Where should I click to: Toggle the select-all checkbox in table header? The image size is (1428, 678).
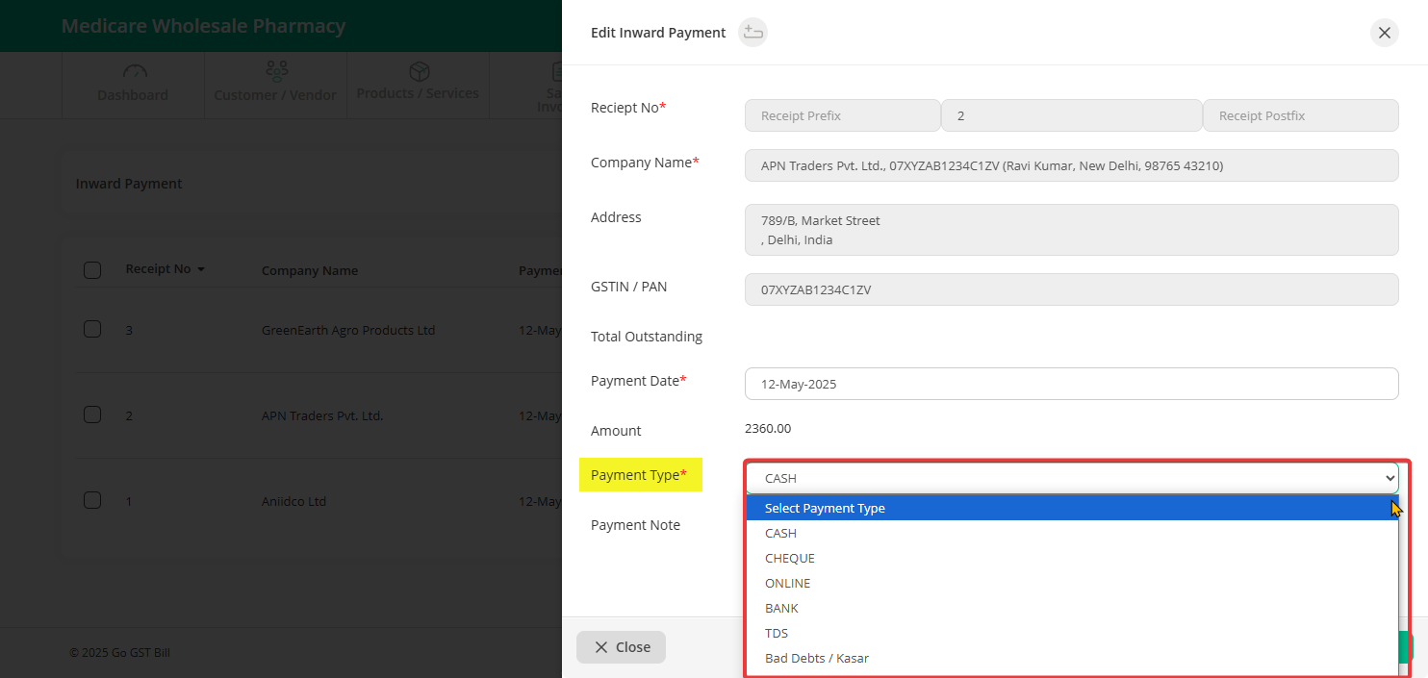92,270
